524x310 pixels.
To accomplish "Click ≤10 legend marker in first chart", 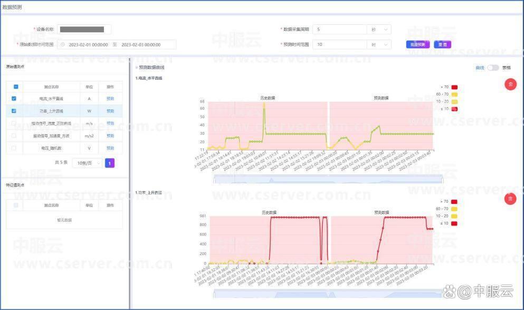I will pyautogui.click(x=454, y=109).
